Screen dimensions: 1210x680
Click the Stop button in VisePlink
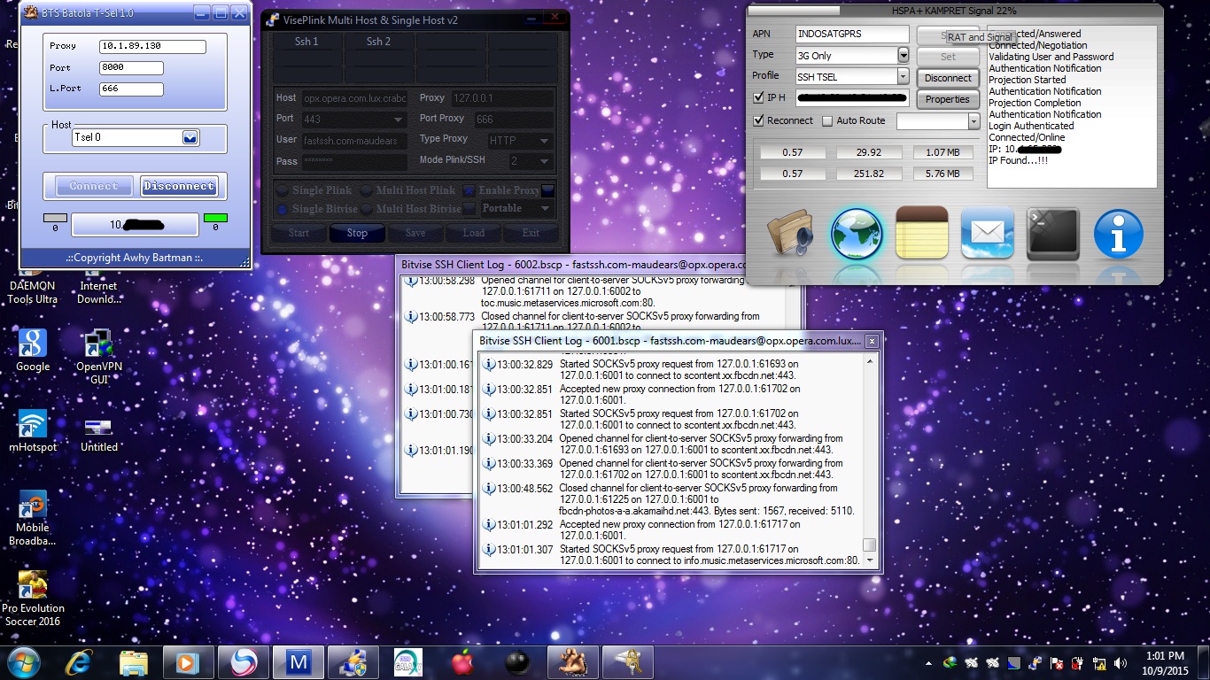pyautogui.click(x=356, y=233)
